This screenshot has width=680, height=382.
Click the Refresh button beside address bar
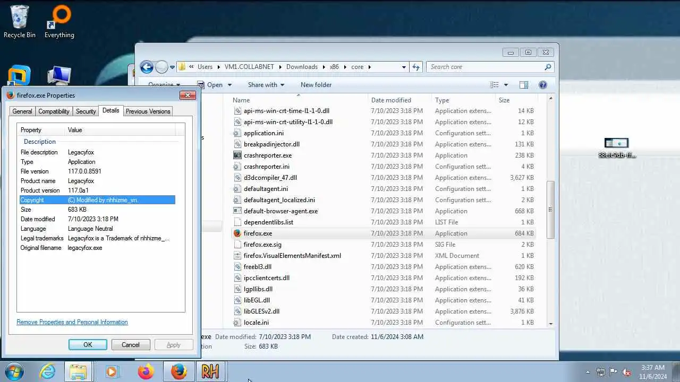[416, 67]
